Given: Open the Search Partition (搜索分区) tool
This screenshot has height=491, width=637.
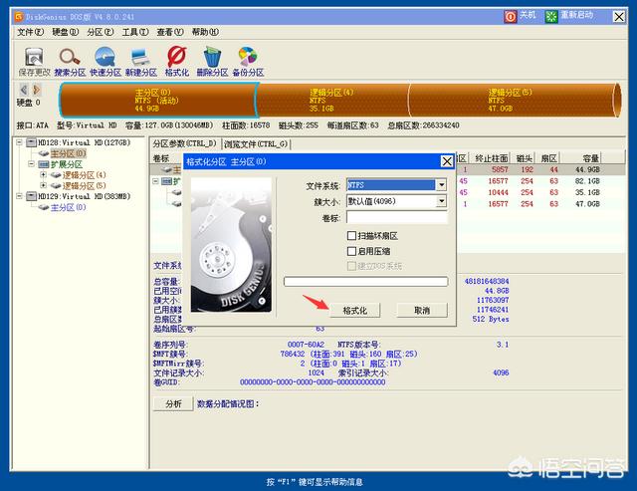Looking at the screenshot, I should click(x=70, y=62).
